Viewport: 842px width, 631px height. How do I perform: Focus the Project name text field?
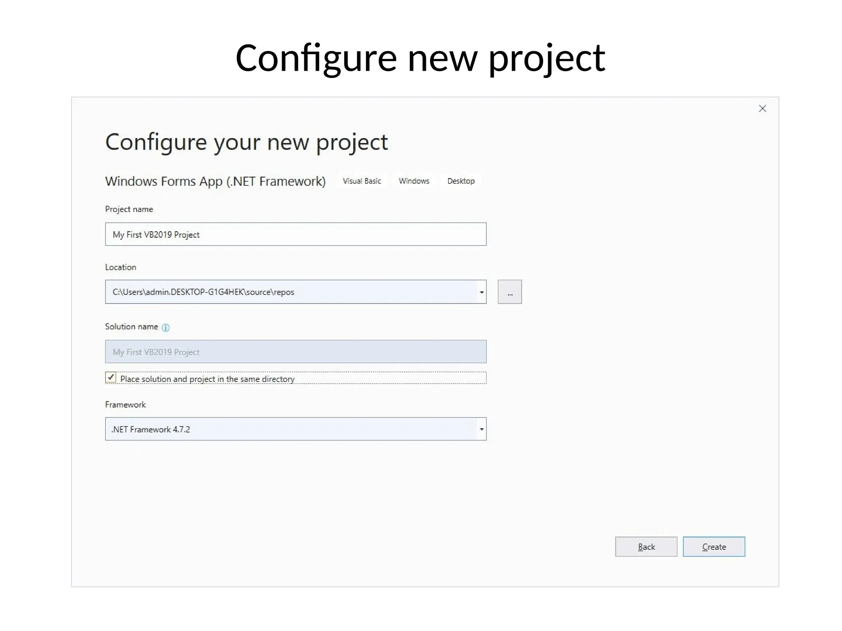[x=296, y=235]
